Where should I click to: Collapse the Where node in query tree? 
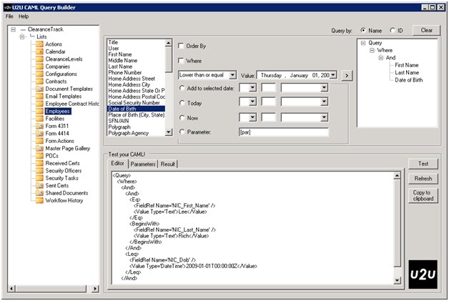(372, 51)
